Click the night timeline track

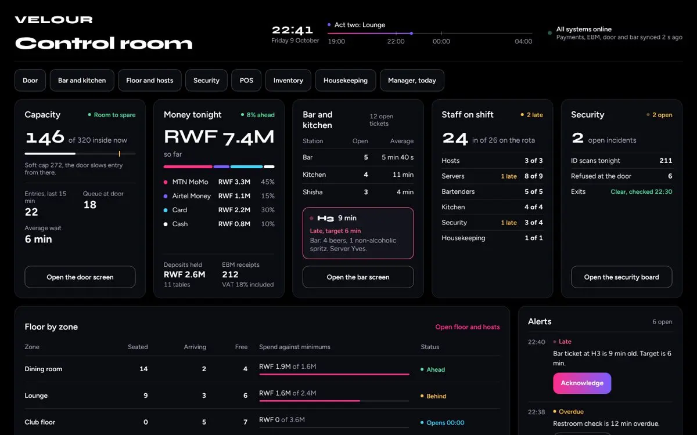coord(430,34)
